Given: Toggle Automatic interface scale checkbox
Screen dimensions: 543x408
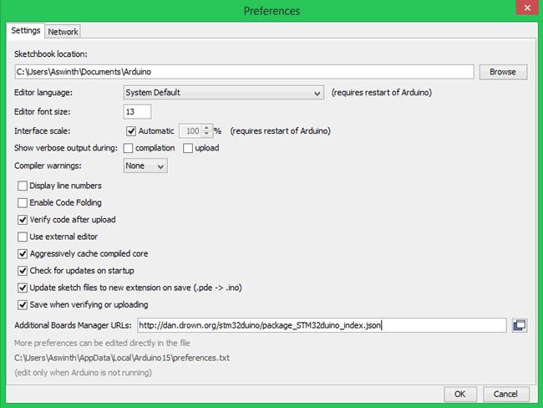Looking at the screenshot, I should coord(131,131).
